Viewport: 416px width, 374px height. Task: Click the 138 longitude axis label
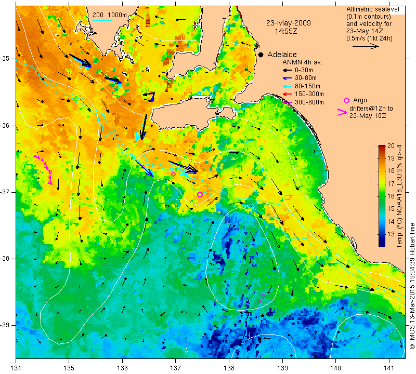tap(229, 368)
